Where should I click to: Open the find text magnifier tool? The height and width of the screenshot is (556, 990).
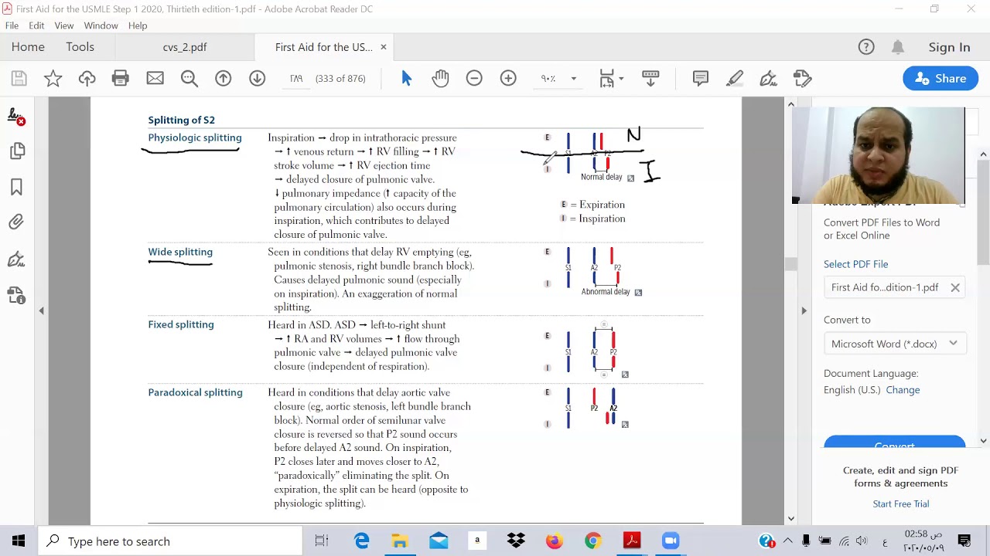point(189,78)
